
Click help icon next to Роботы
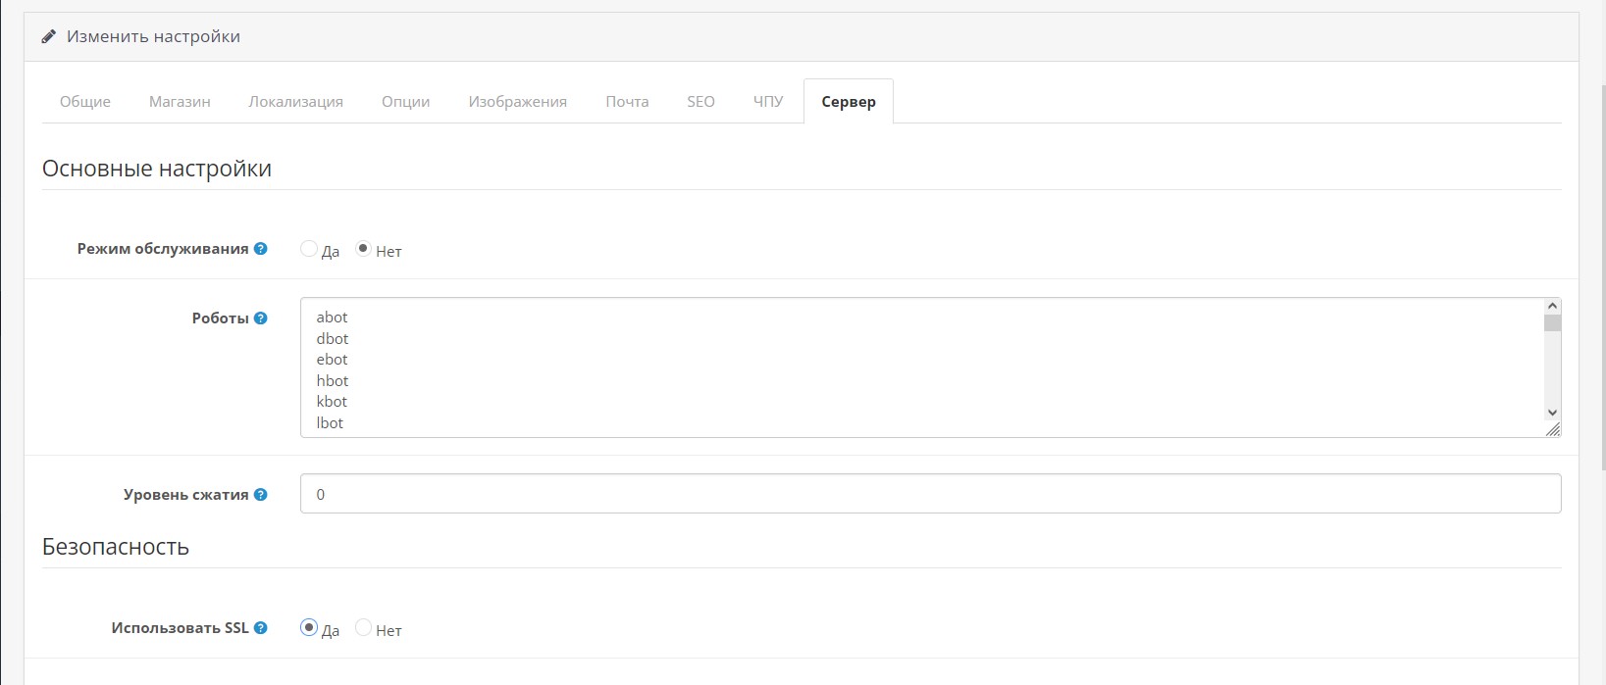click(260, 318)
